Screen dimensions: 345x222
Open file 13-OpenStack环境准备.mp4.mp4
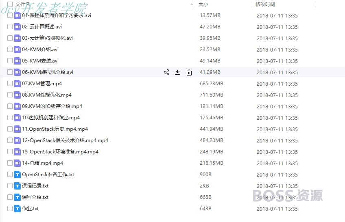(60, 152)
